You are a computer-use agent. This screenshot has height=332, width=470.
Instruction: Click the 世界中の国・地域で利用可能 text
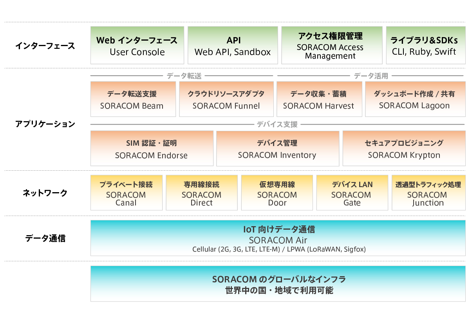279,291
